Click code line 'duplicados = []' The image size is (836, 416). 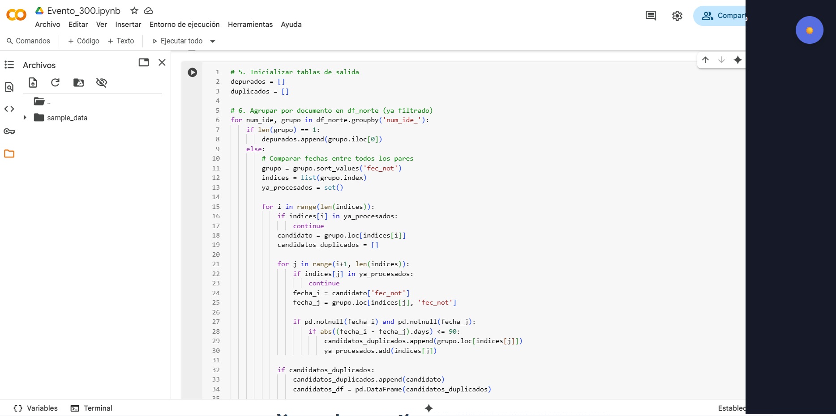click(260, 91)
